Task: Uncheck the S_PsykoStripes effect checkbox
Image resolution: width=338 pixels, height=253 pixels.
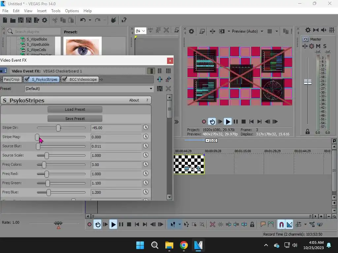Action: 27,79
